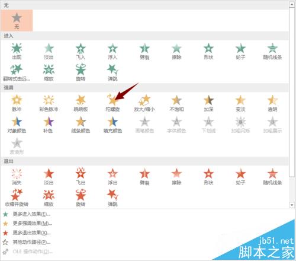Select the 填充颜色 emphasis effect
The height and width of the screenshot is (261, 296).
(112, 125)
